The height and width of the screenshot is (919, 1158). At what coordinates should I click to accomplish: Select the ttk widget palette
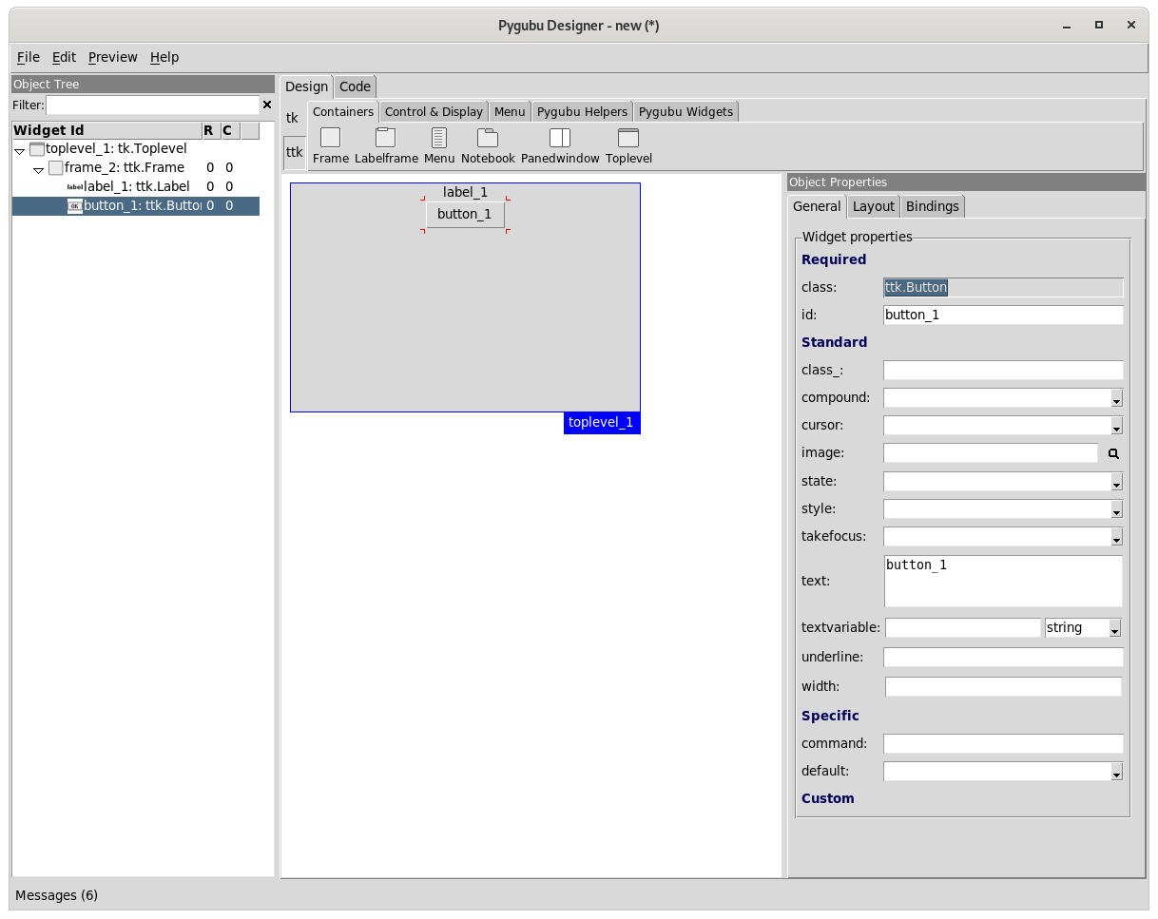click(293, 151)
